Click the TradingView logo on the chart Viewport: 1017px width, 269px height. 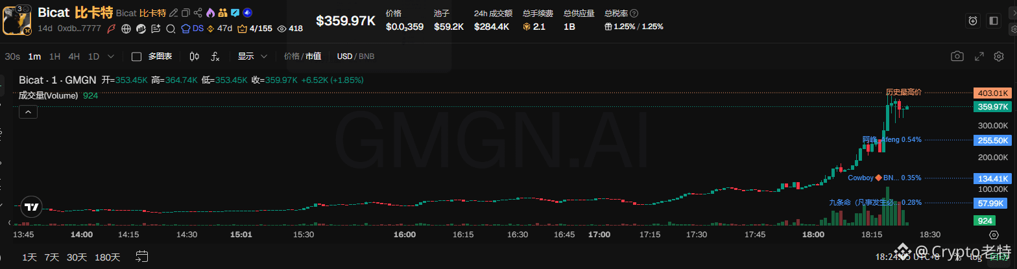(30, 207)
